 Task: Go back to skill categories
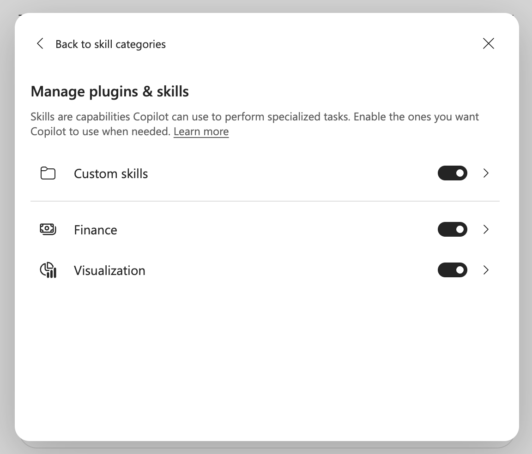point(110,44)
